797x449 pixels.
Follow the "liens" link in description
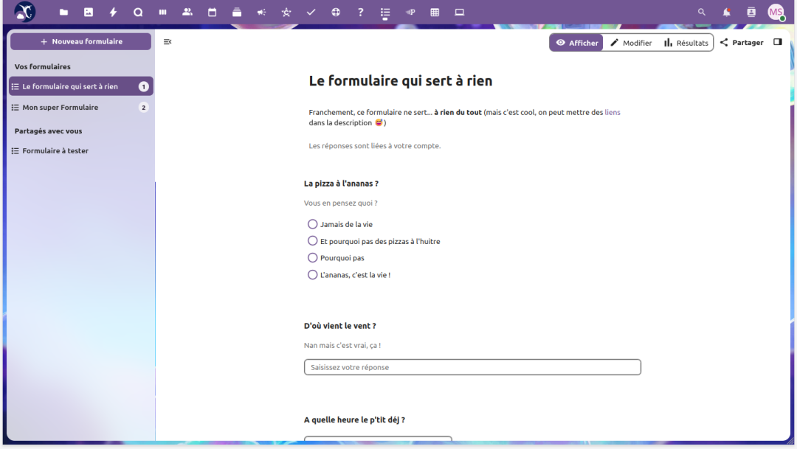[613, 112]
